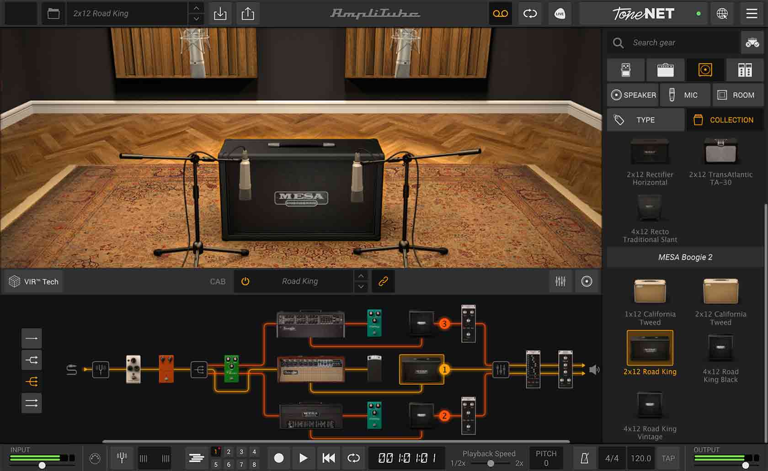Viewport: 768px width, 471px height.
Task: Select 2x12 Rectifier Horizontal cabinet
Action: tap(650, 161)
